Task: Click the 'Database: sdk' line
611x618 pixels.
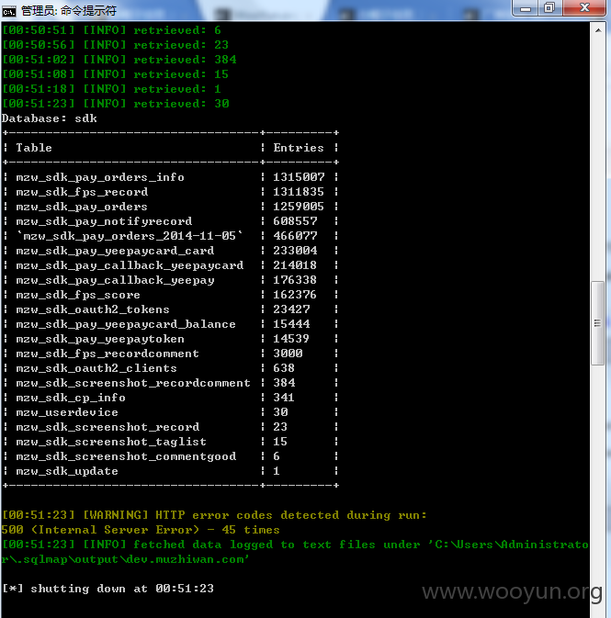Action: [x=50, y=118]
